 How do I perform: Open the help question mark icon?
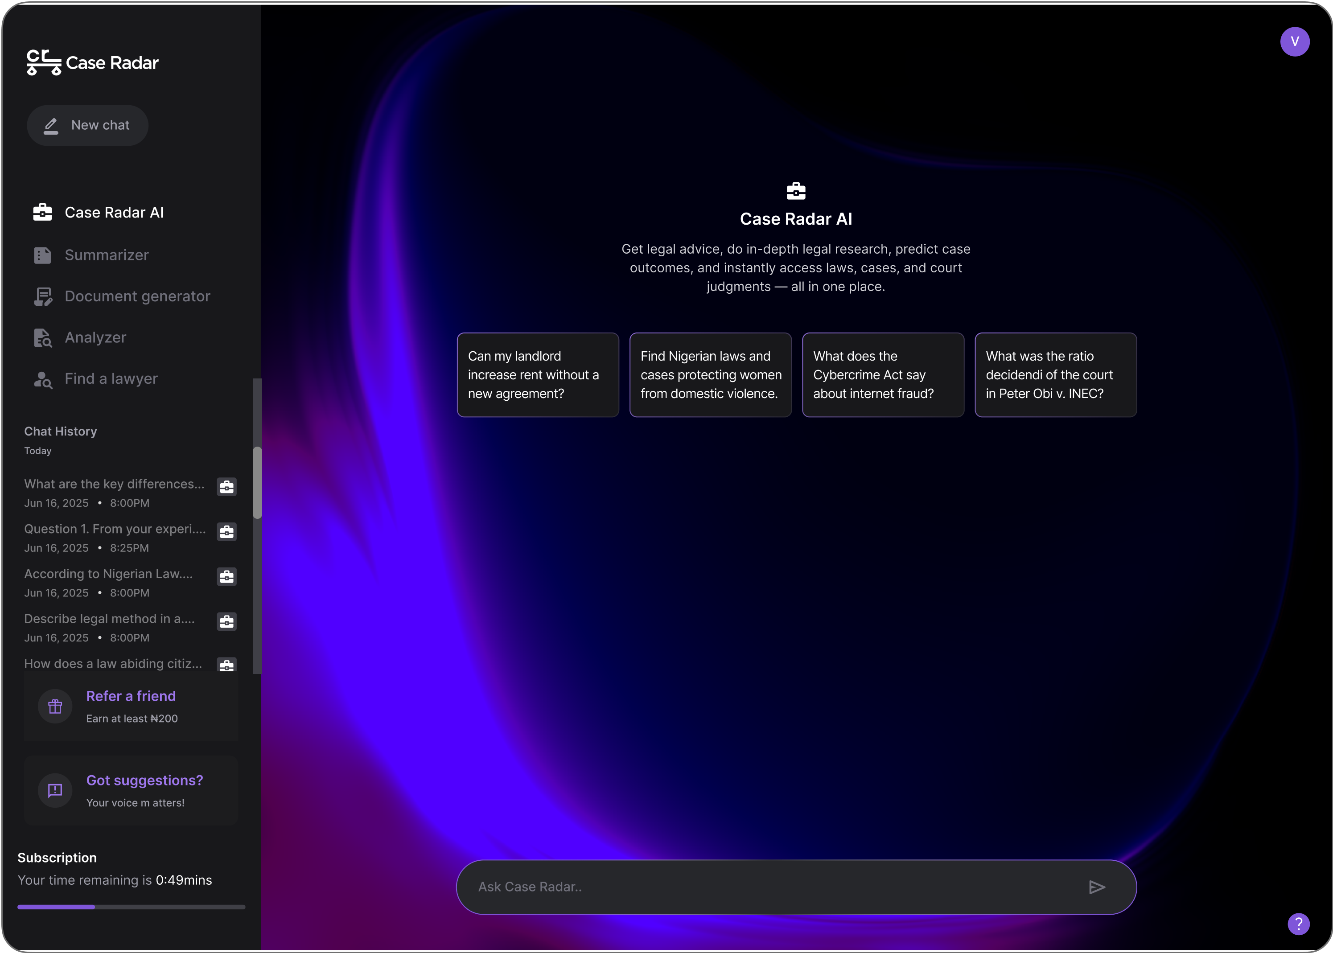pos(1298,924)
